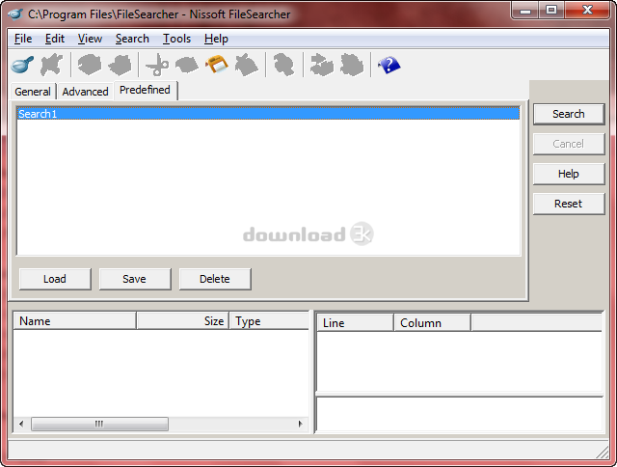Click results list left scroll arrow
This screenshot has width=617, height=467.
(x=21, y=425)
